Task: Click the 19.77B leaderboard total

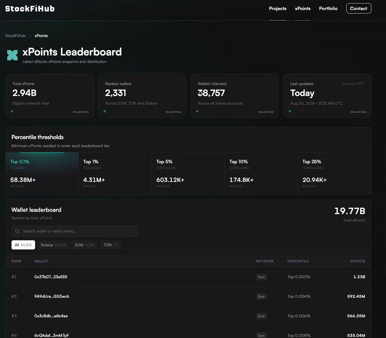Action: click(350, 211)
